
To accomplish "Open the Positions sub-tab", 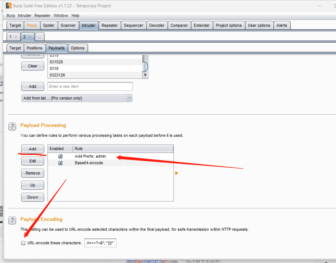I will 34,48.
